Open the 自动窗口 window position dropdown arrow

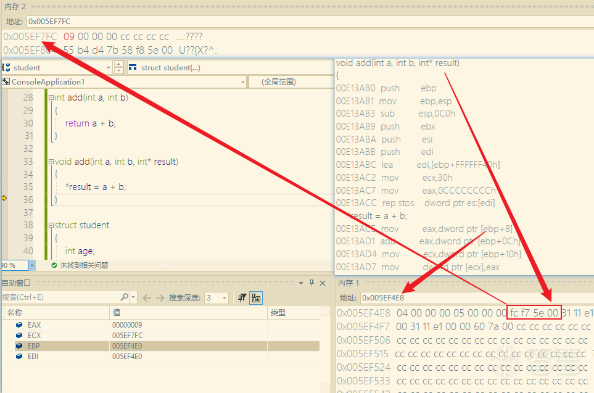click(301, 283)
